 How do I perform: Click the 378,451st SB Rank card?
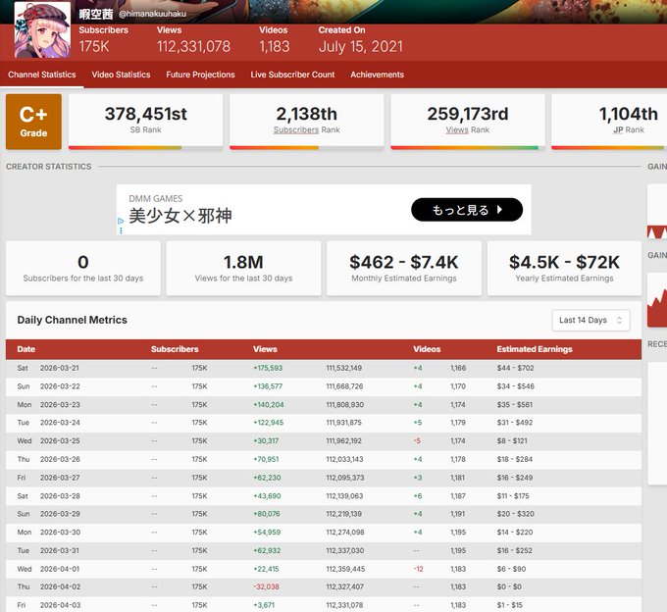(x=145, y=121)
